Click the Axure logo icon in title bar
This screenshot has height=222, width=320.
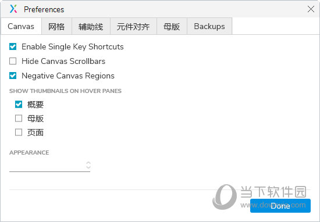pos(13,9)
